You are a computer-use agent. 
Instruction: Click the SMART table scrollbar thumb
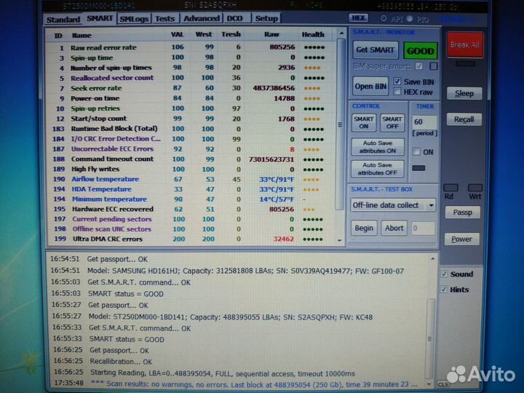pyautogui.click(x=341, y=124)
